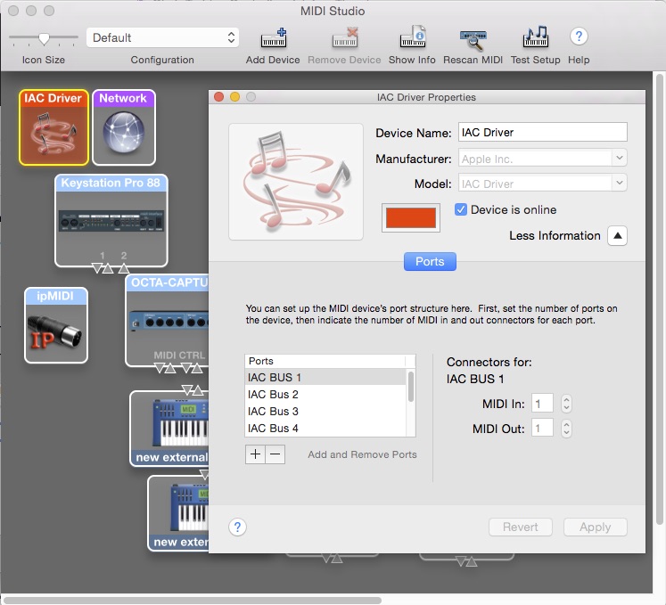Click the toolbar Help icon
666x605 pixels.
[x=579, y=37]
